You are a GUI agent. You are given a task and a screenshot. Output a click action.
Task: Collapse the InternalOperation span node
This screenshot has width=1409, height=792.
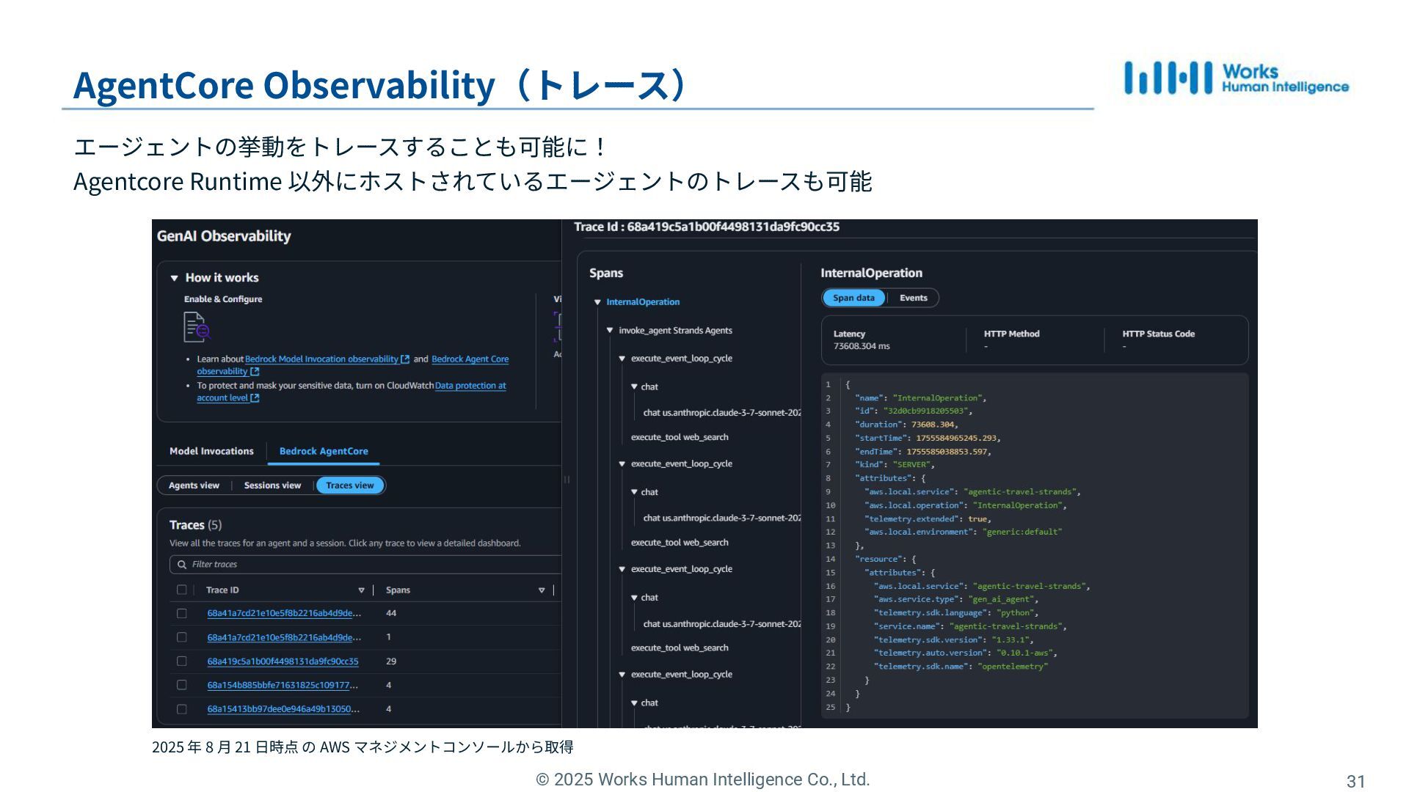pos(597,302)
